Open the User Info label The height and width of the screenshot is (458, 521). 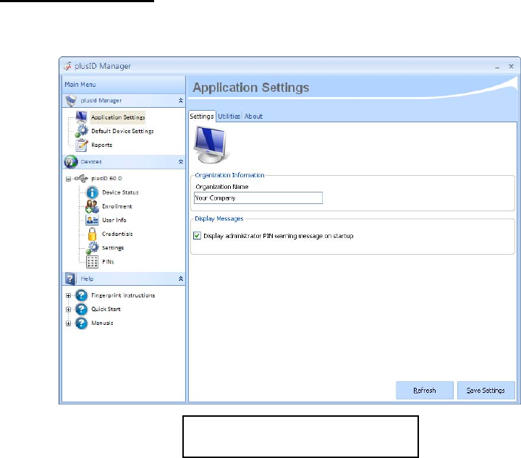coord(114,220)
